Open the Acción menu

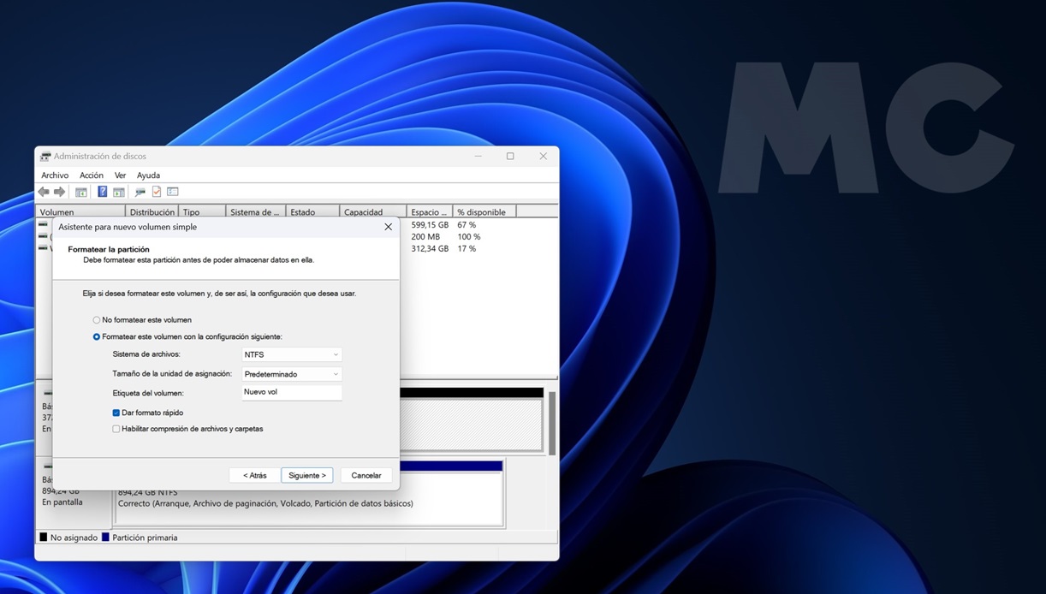pos(91,175)
